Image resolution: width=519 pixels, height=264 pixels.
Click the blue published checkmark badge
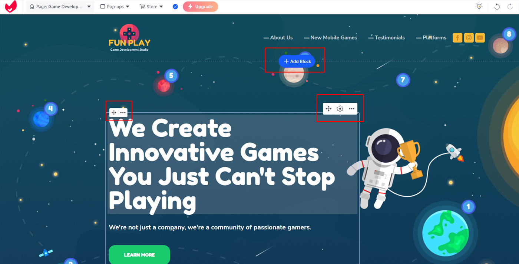[175, 7]
